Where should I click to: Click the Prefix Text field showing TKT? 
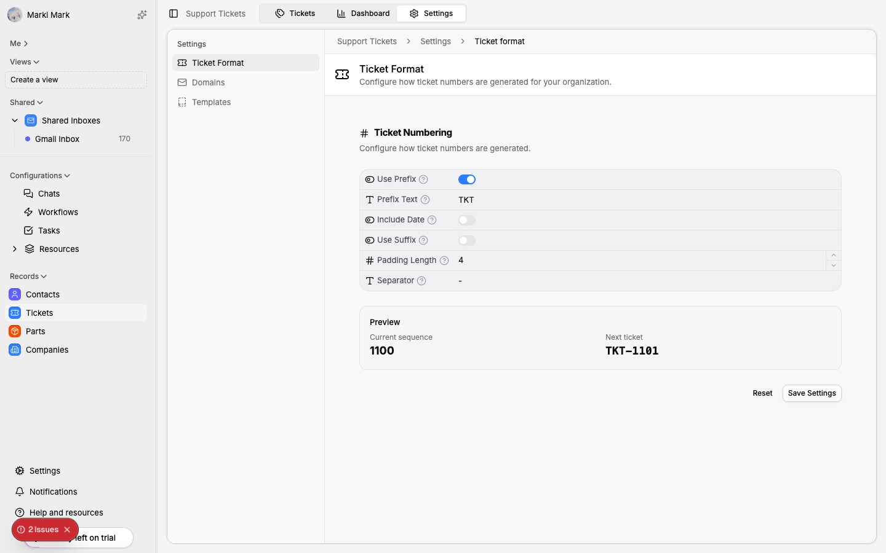(646, 200)
